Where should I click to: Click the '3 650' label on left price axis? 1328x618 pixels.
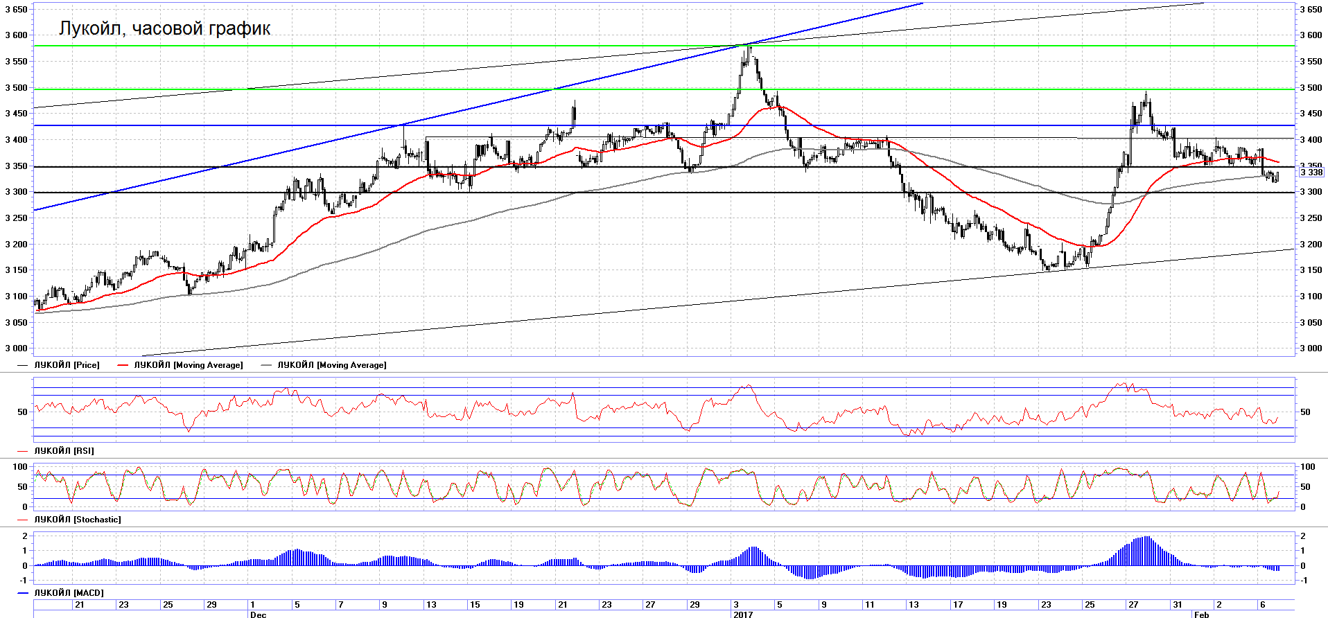pos(16,10)
